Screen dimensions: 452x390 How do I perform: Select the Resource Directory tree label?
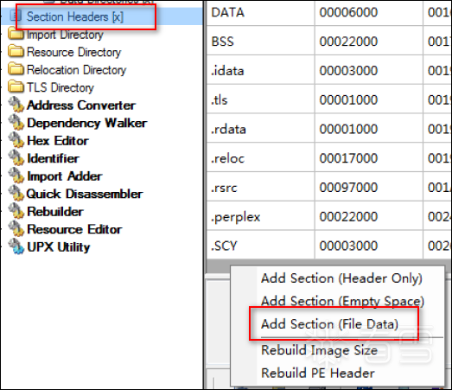click(x=73, y=52)
